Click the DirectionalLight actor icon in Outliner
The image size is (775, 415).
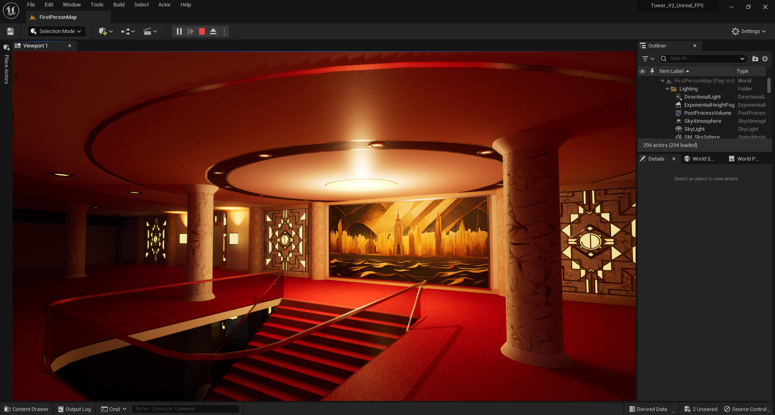click(x=678, y=97)
